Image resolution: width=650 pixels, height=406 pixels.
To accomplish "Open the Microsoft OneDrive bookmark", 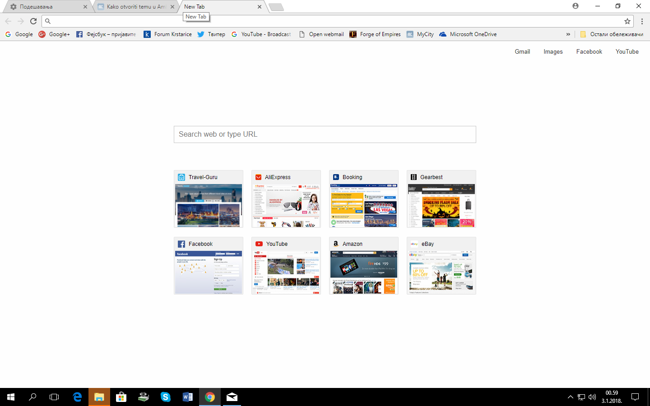I will click(468, 34).
